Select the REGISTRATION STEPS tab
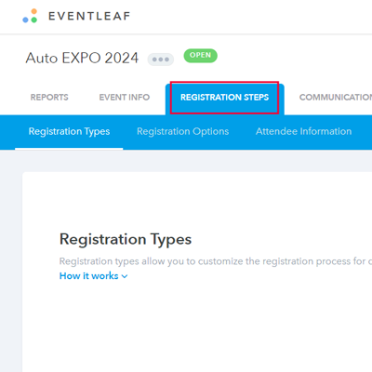Screen dimensions: 372x372 click(225, 99)
